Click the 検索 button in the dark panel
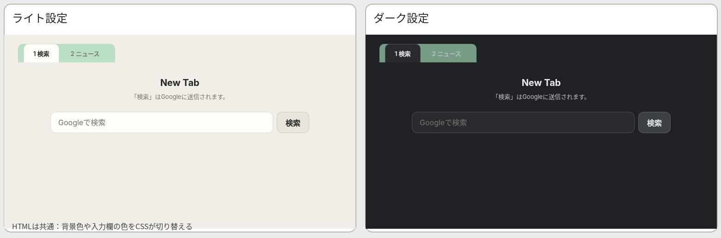 tap(654, 122)
